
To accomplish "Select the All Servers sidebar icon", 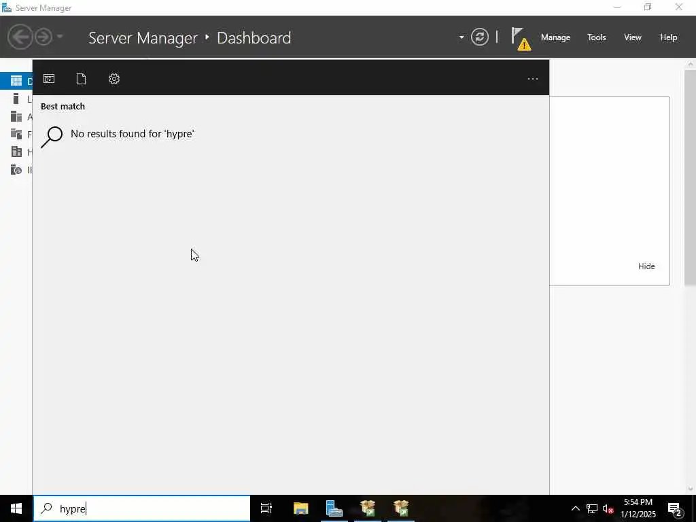I will pyautogui.click(x=16, y=117).
